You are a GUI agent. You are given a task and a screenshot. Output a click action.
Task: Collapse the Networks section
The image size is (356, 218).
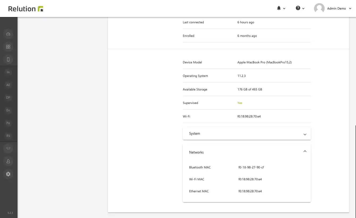pos(247,152)
